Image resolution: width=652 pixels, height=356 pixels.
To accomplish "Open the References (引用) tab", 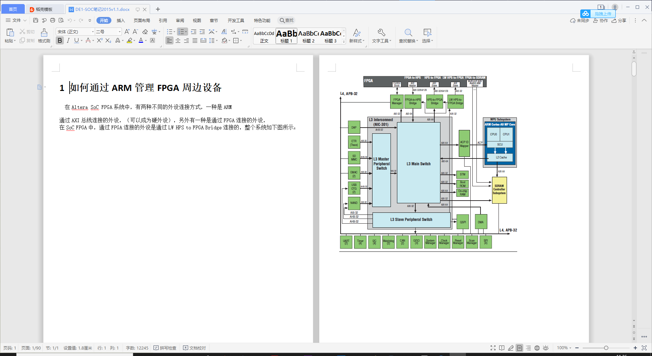I will 163,20.
